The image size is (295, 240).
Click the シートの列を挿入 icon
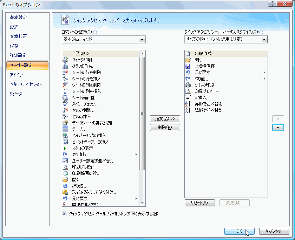coord(65,91)
